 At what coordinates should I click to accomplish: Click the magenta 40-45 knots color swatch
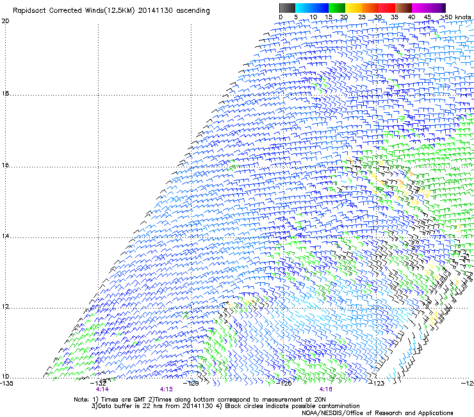click(420, 8)
